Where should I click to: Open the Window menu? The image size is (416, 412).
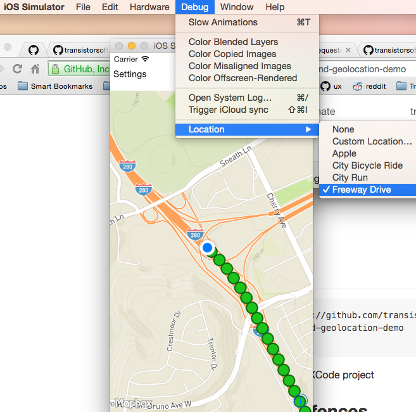[237, 7]
